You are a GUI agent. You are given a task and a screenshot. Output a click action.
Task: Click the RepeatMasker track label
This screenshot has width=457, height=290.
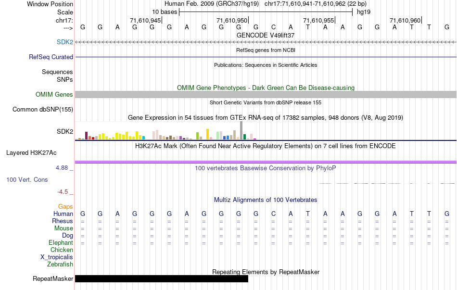coord(53,278)
